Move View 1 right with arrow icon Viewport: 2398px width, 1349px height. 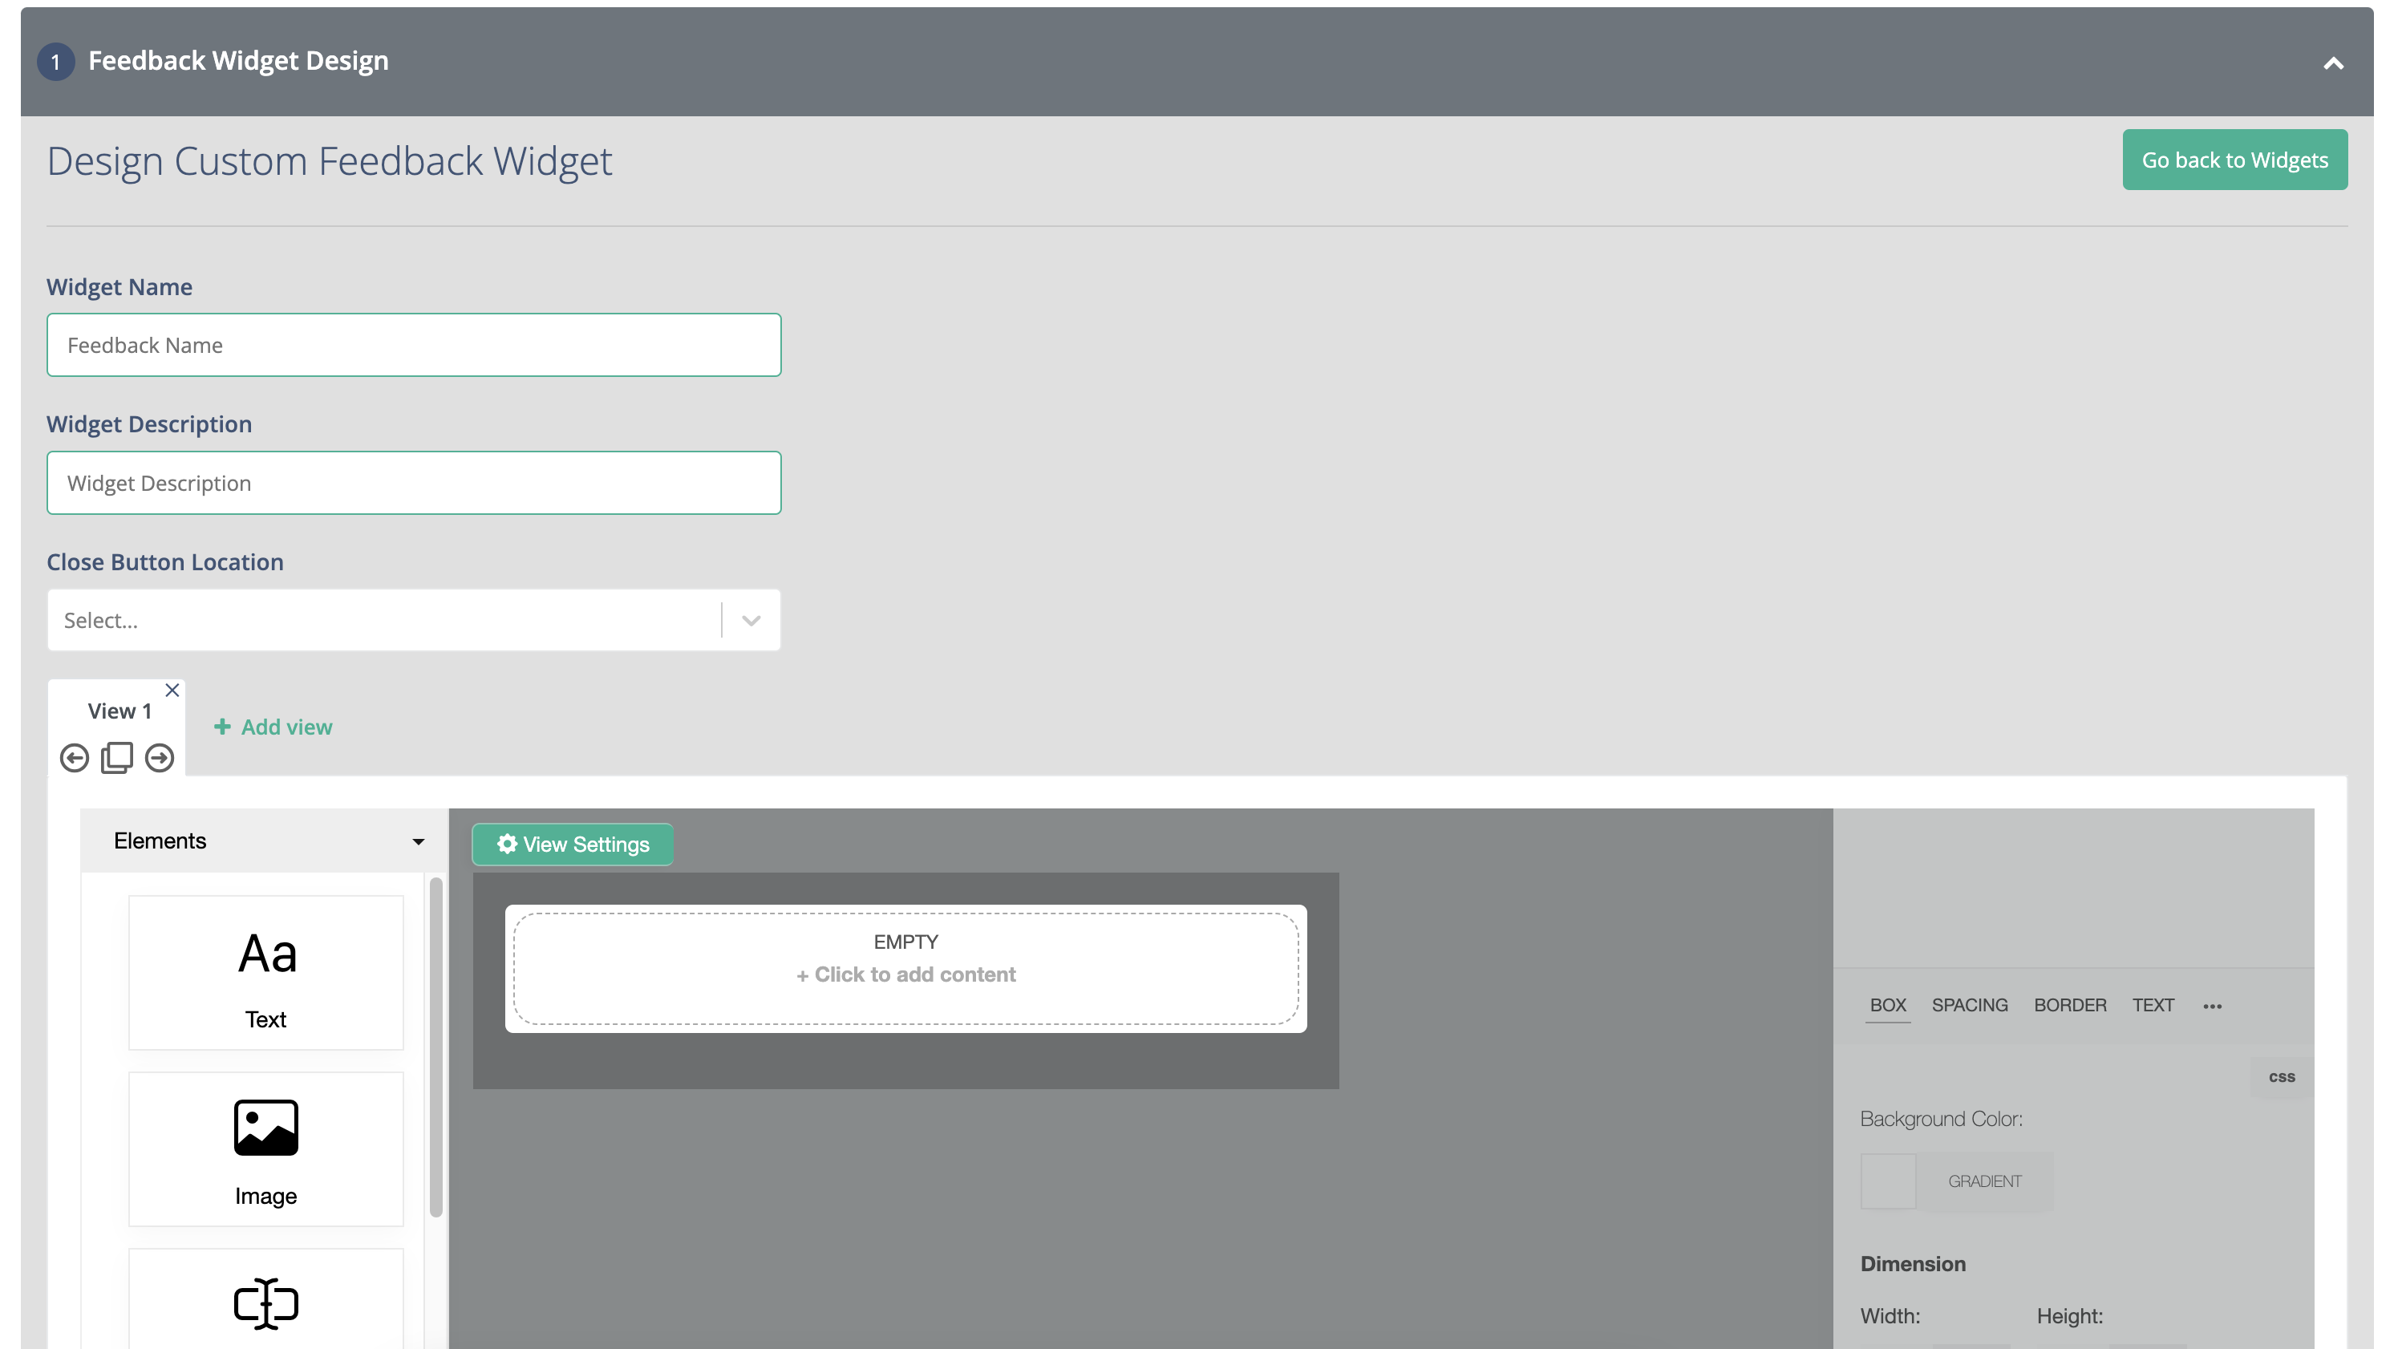pos(159,758)
